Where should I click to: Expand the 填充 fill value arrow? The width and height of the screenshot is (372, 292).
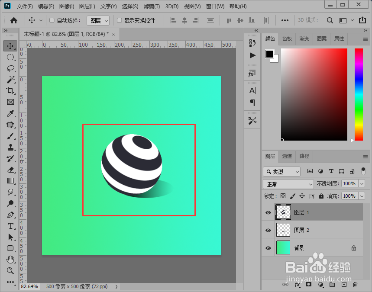click(x=362, y=196)
